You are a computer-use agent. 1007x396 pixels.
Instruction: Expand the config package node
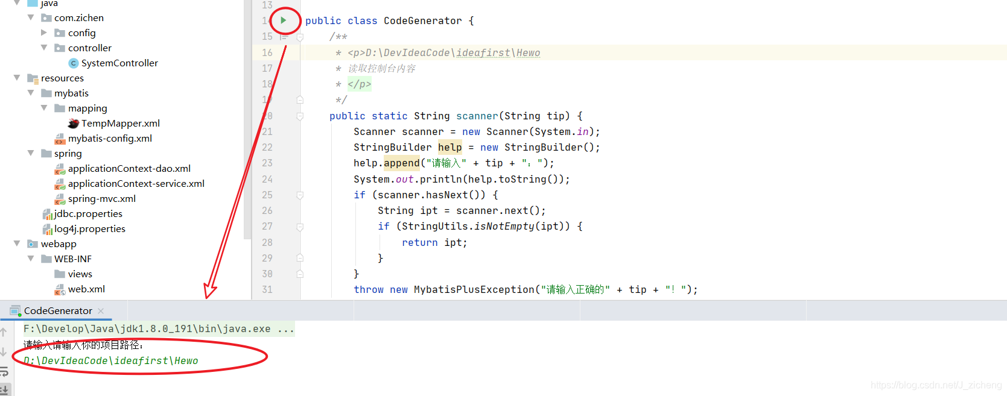(43, 33)
